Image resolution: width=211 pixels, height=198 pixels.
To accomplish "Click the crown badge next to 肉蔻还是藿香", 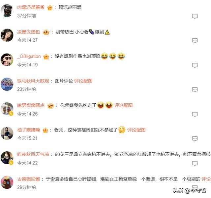I will click(50, 8).
